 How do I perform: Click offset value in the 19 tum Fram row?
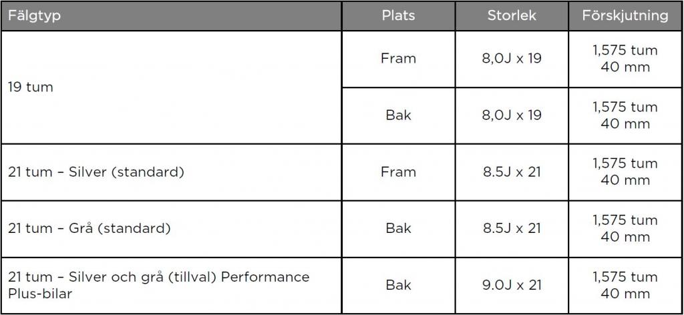pyautogui.click(x=625, y=59)
